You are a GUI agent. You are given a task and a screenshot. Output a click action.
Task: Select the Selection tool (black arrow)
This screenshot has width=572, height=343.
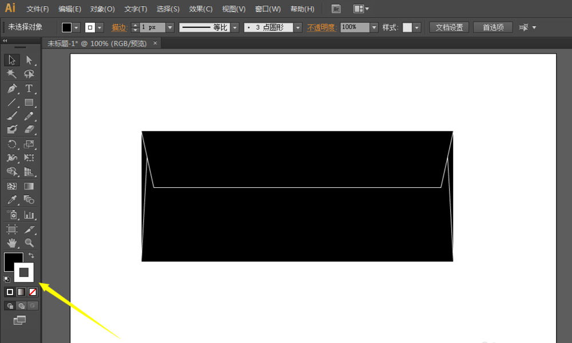11,60
